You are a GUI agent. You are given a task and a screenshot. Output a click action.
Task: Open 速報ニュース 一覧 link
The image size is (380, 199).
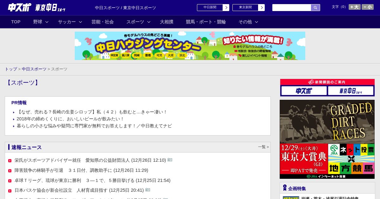tap(263, 147)
